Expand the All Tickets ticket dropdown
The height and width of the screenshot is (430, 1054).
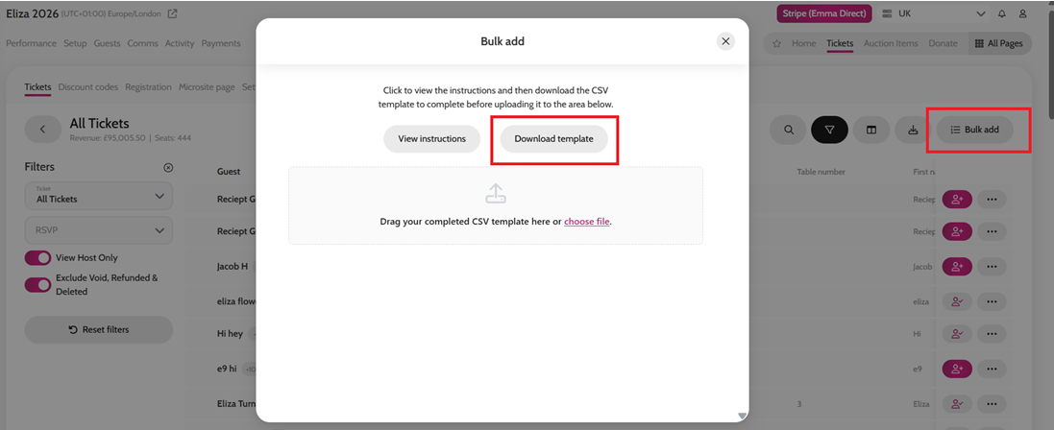click(x=99, y=196)
